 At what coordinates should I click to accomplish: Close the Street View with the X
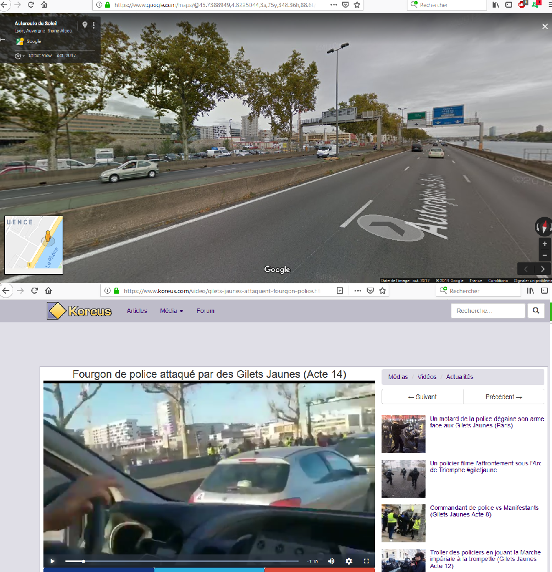[x=544, y=27]
